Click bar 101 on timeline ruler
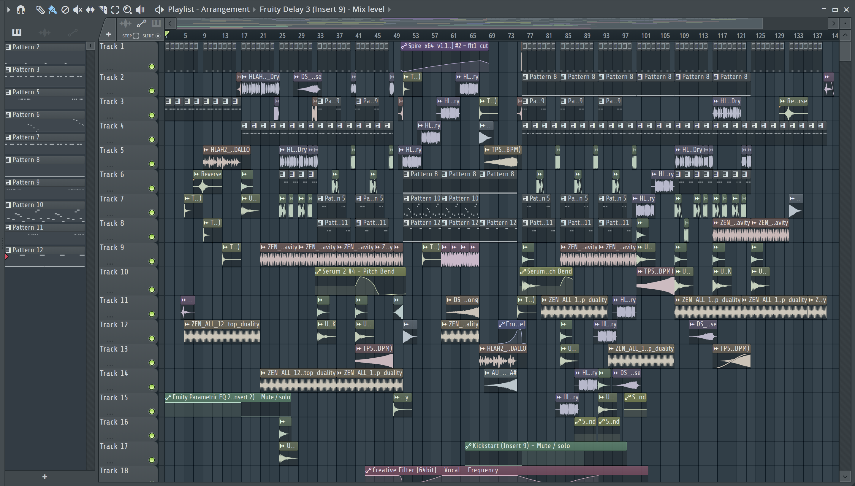This screenshot has width=855, height=486. click(646, 36)
